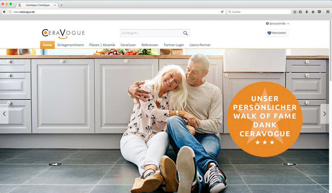332x193 pixels.
Task: Click the browser back arrow button
Action: click(4, 12)
